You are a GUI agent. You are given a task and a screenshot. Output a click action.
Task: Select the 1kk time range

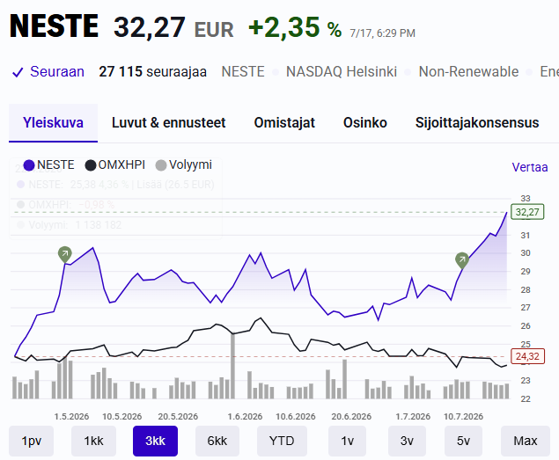point(93,442)
